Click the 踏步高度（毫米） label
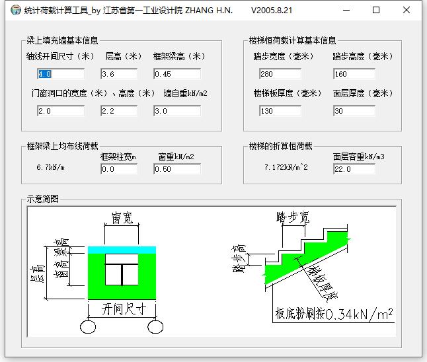 click(363, 56)
